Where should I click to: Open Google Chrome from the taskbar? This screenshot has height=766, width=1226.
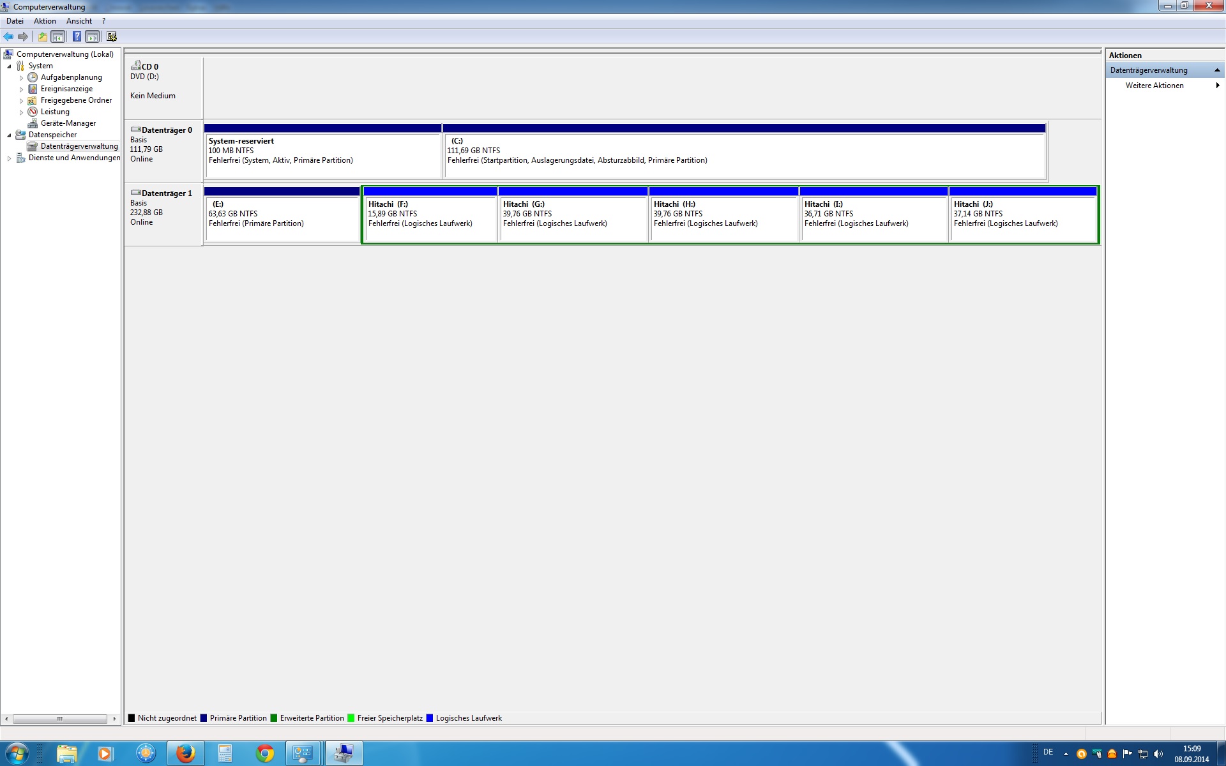[264, 753]
